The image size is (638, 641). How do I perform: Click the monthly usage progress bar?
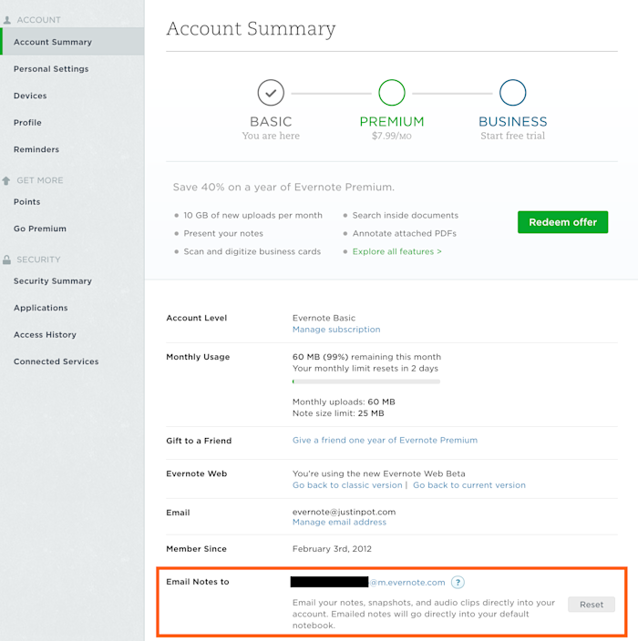(x=366, y=382)
